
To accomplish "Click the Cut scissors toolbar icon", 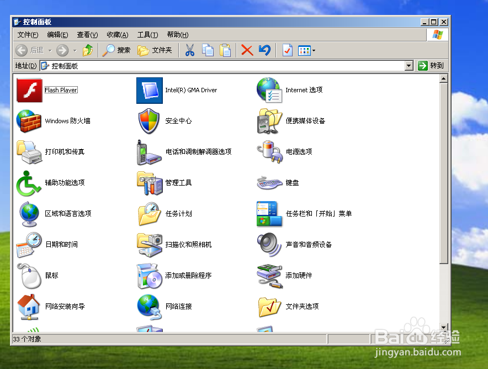I will [x=189, y=50].
